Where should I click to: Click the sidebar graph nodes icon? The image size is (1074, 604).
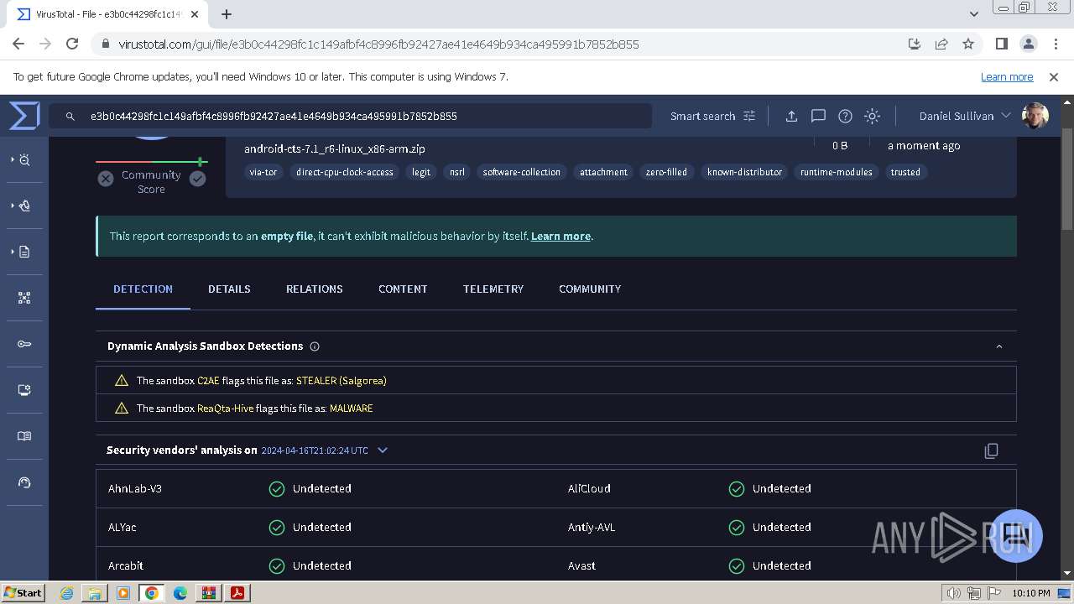(24, 298)
